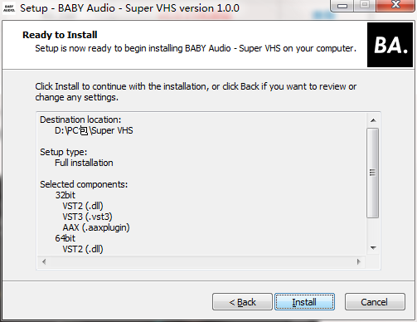The width and height of the screenshot is (417, 322).
Task: Click the Install button
Action: point(304,302)
